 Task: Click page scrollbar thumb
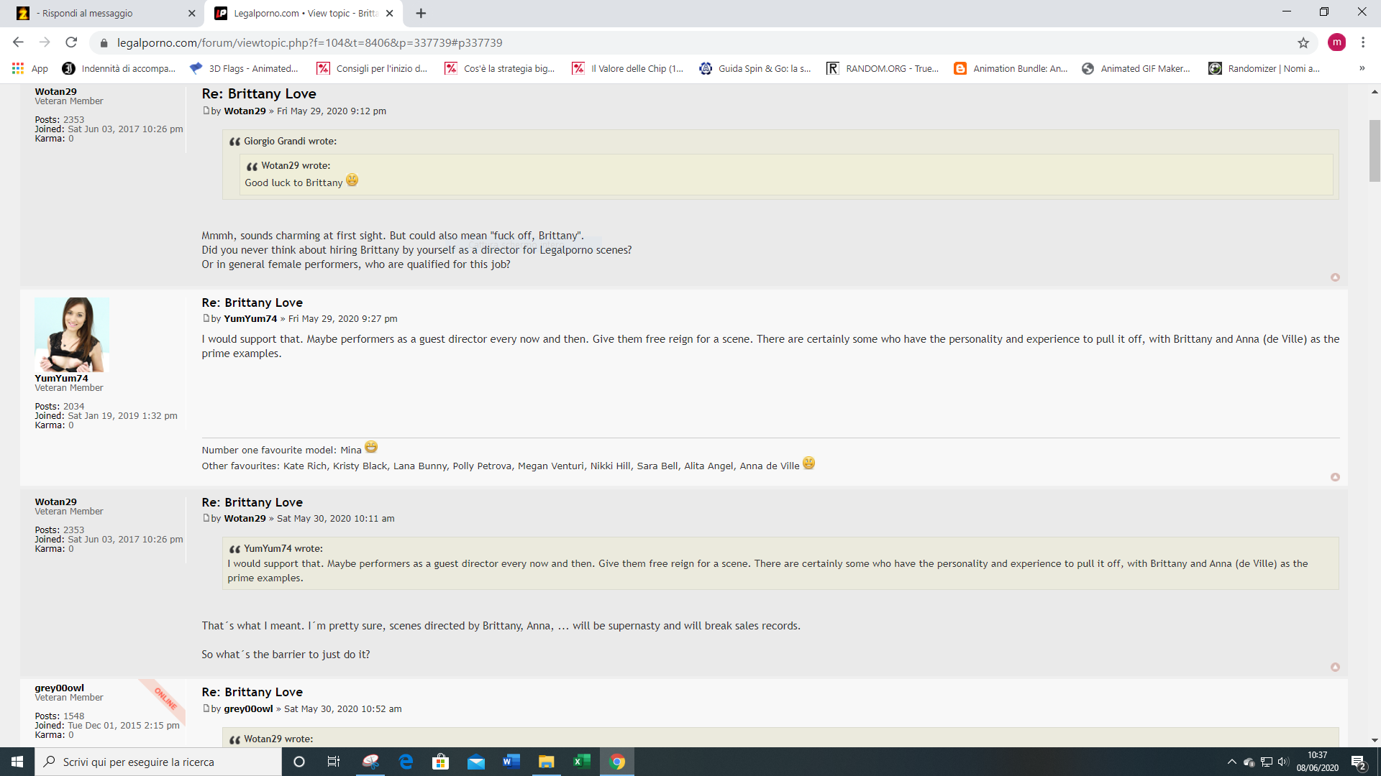1375,151
